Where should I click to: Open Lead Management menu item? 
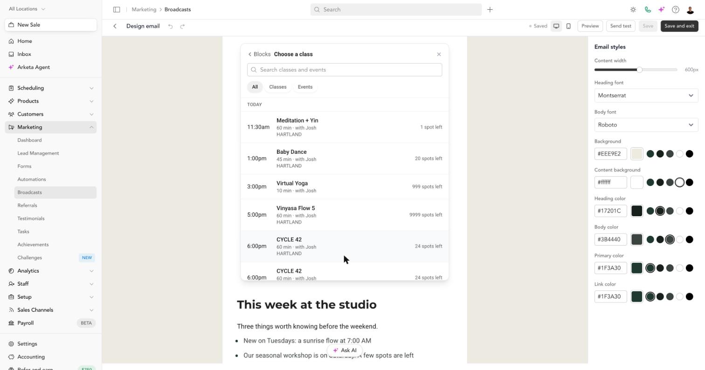coord(55,153)
